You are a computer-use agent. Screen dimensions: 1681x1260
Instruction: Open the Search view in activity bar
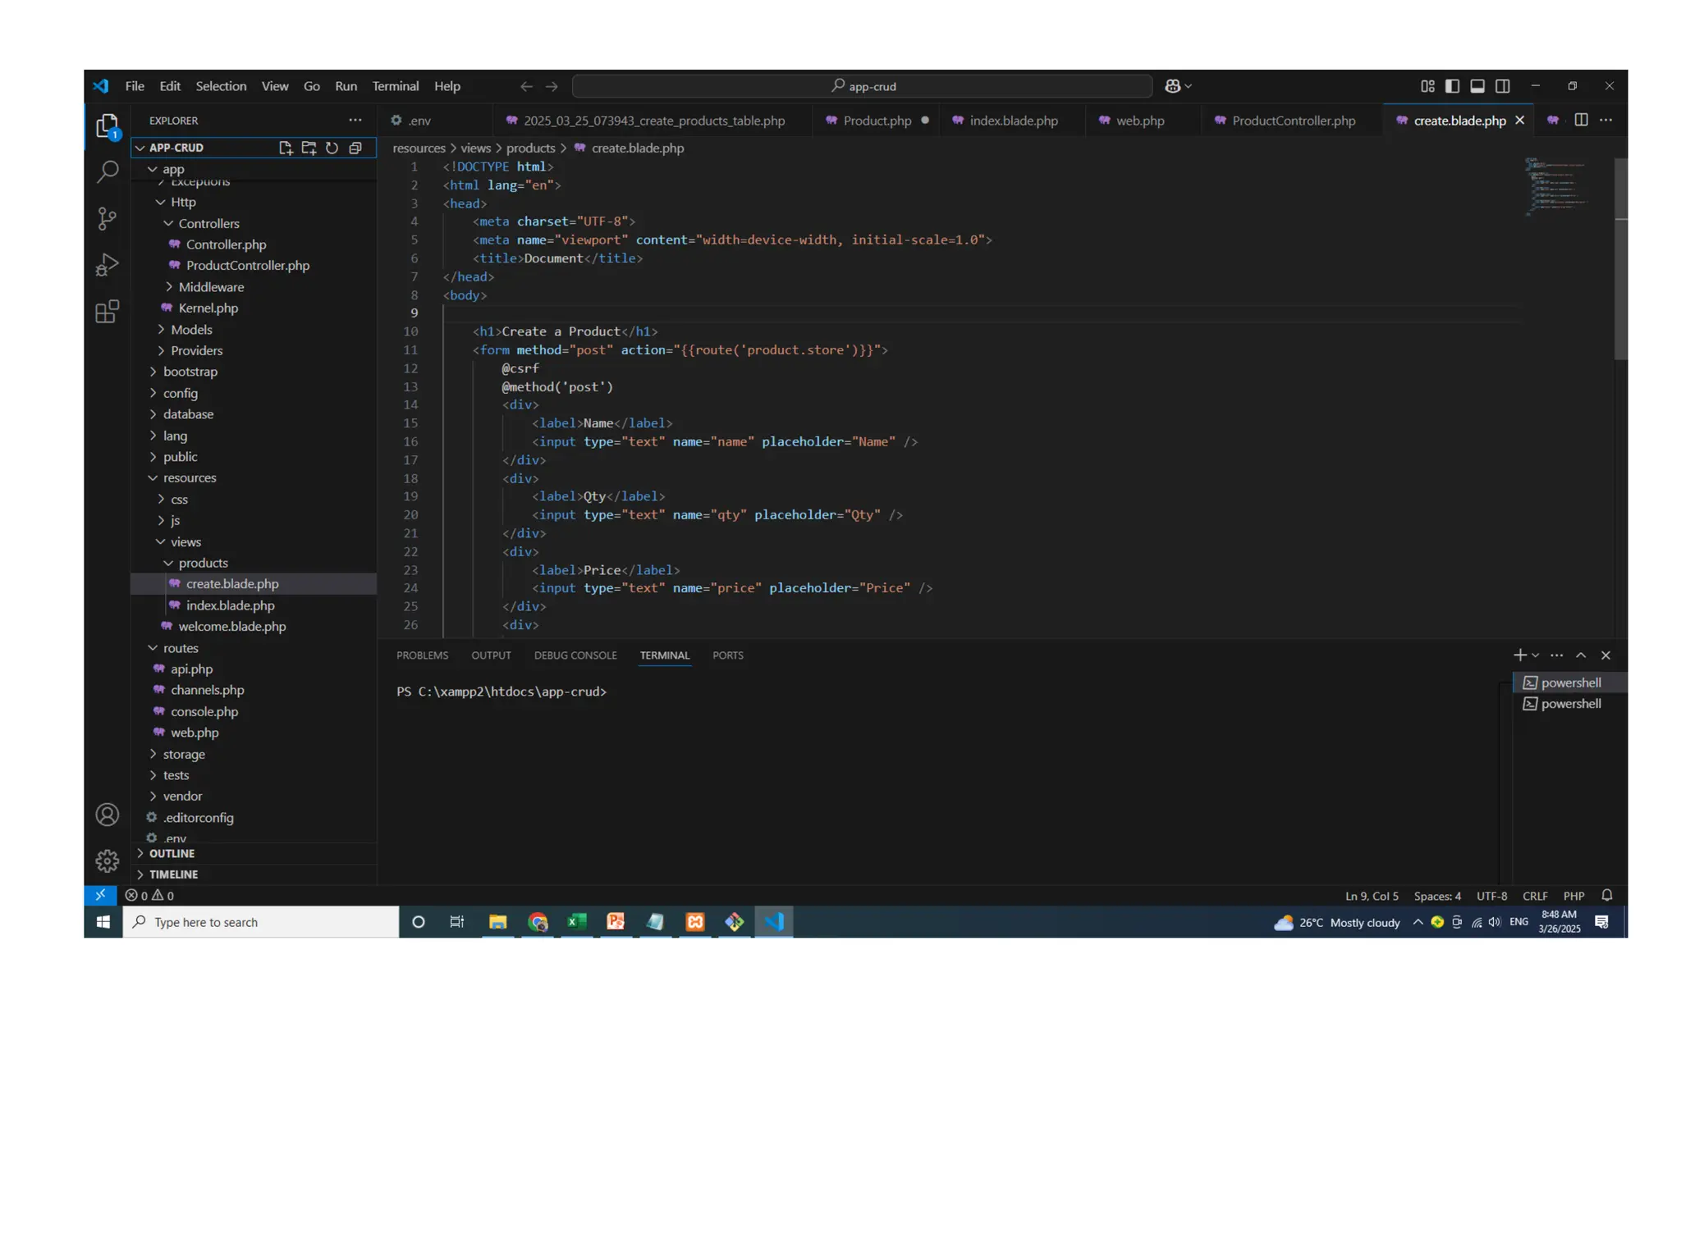(107, 172)
